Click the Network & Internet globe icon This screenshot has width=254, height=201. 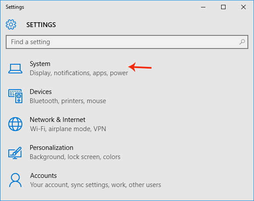15,124
